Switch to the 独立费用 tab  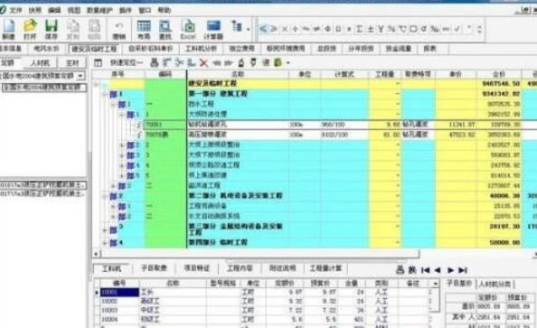tap(241, 49)
